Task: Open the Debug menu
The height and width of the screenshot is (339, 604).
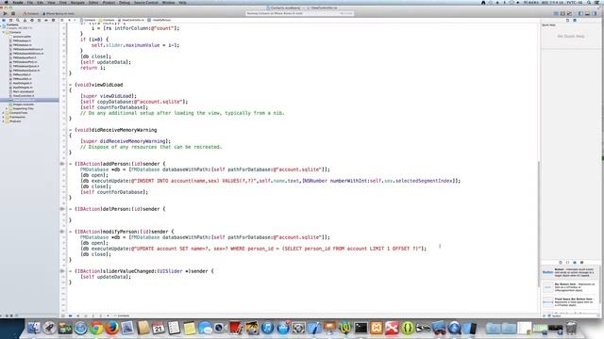Action: pos(125,2)
